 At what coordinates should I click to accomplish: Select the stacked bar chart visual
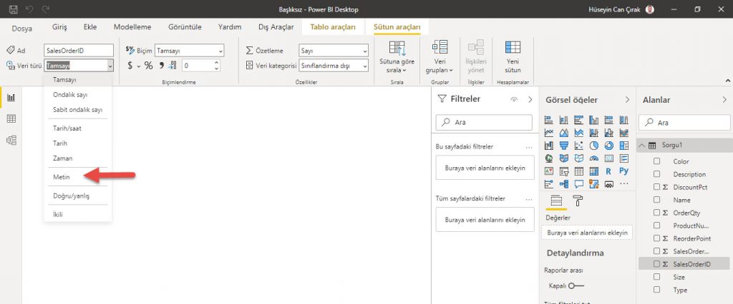[x=549, y=121]
